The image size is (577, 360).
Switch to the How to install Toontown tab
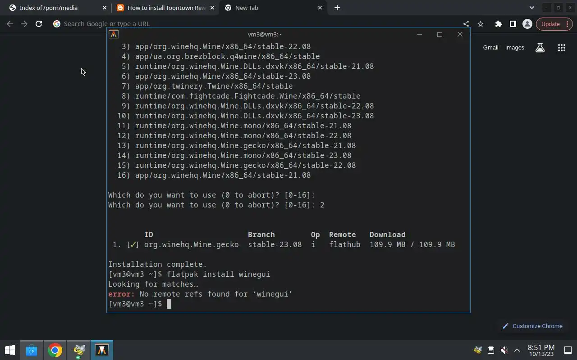pyautogui.click(x=165, y=8)
